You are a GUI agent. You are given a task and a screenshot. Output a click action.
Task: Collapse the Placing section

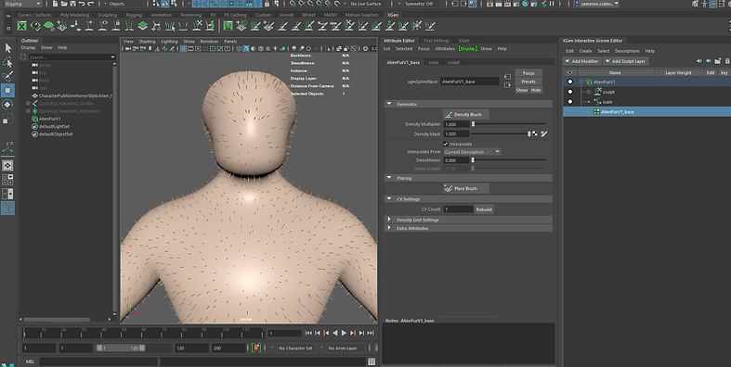coord(389,178)
